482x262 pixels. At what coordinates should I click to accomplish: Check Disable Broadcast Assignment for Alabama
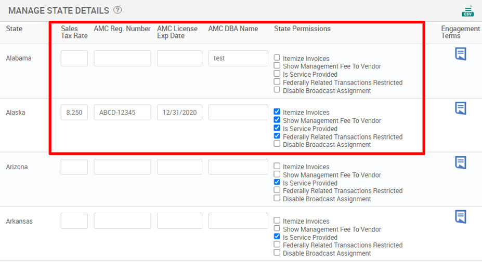coord(277,90)
